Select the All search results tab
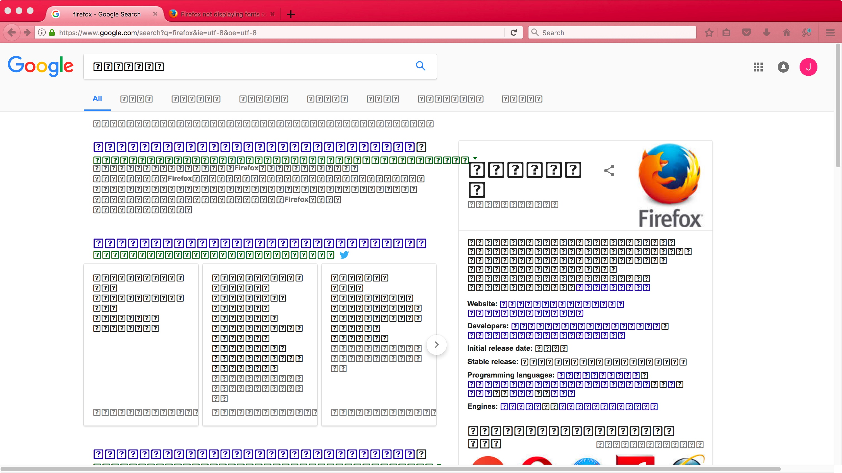Viewport: 842px width, 473px height. click(x=97, y=99)
